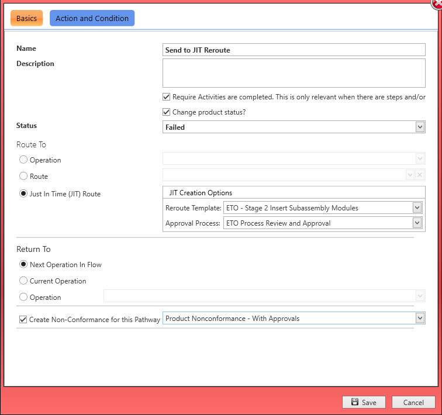Viewport: 442px width, 415px height.
Task: Expand the Product Nonconformance type dropdown
Action: coord(419,318)
